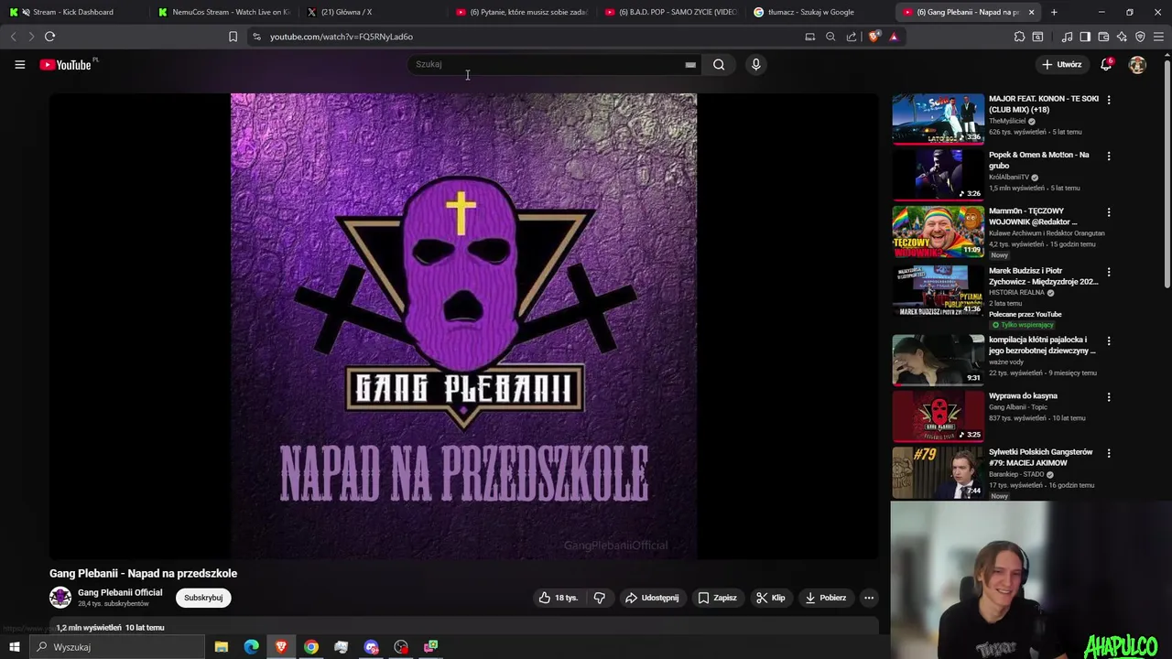The image size is (1172, 659).
Task: Open the Windows Start menu
Action: point(14,647)
